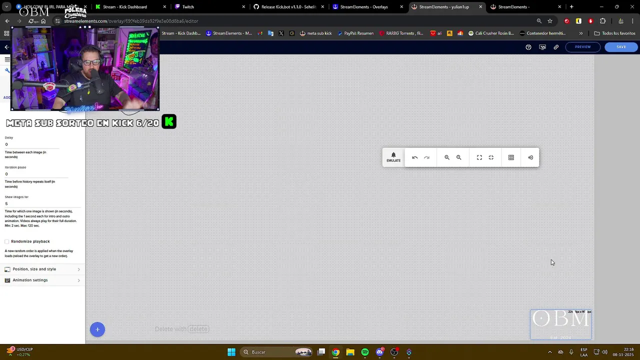Copy the overlay URL link icon
Screen dimensions: 640x360
click(x=556, y=47)
